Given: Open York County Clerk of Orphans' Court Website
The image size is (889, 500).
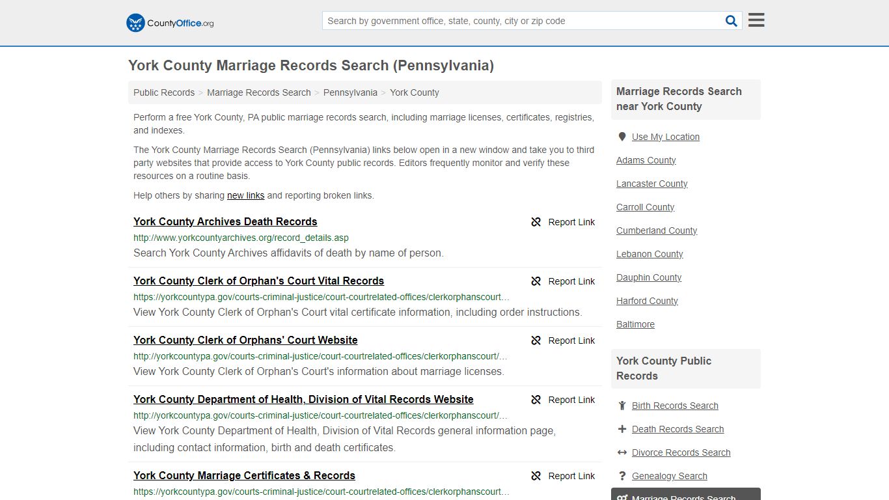Looking at the screenshot, I should click(x=245, y=340).
